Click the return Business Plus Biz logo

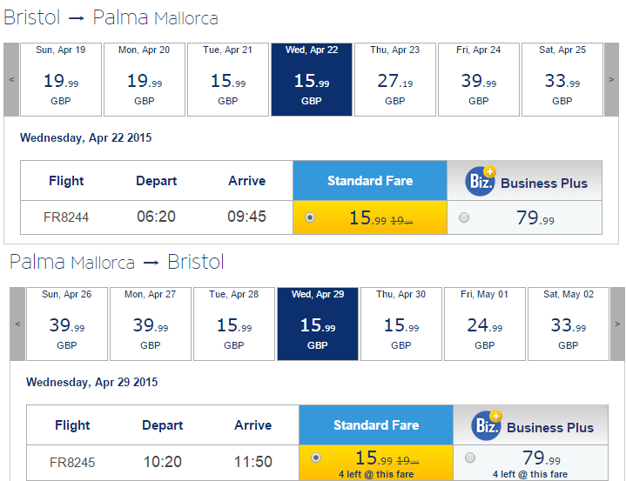pyautogui.click(x=487, y=425)
